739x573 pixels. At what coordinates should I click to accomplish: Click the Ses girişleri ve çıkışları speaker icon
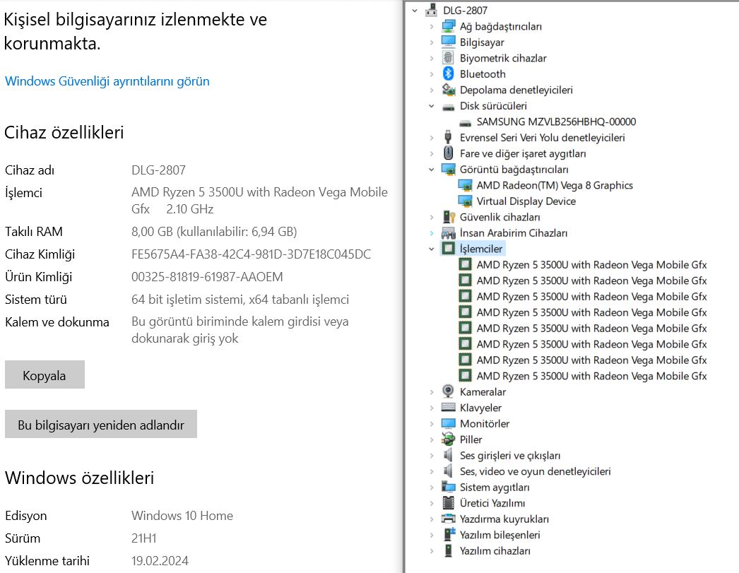[x=448, y=455]
